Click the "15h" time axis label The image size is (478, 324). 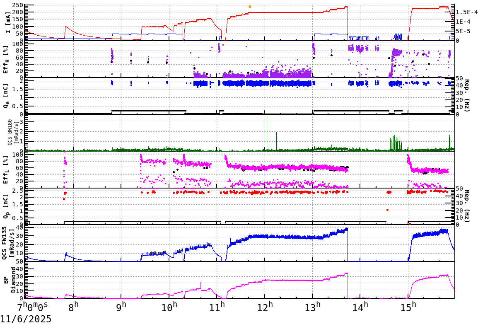pos(408,306)
